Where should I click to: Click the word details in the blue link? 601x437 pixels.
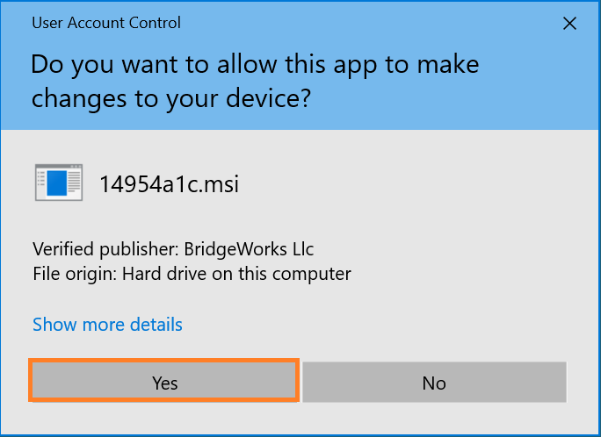pyautogui.click(x=156, y=325)
